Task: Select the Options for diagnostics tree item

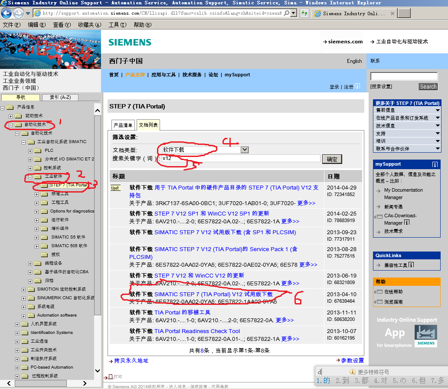Action: (x=72, y=211)
